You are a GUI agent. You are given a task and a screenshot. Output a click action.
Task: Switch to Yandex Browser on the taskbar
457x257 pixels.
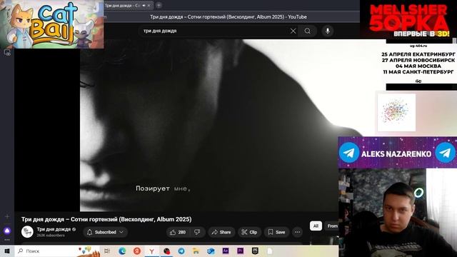[x=152, y=251]
